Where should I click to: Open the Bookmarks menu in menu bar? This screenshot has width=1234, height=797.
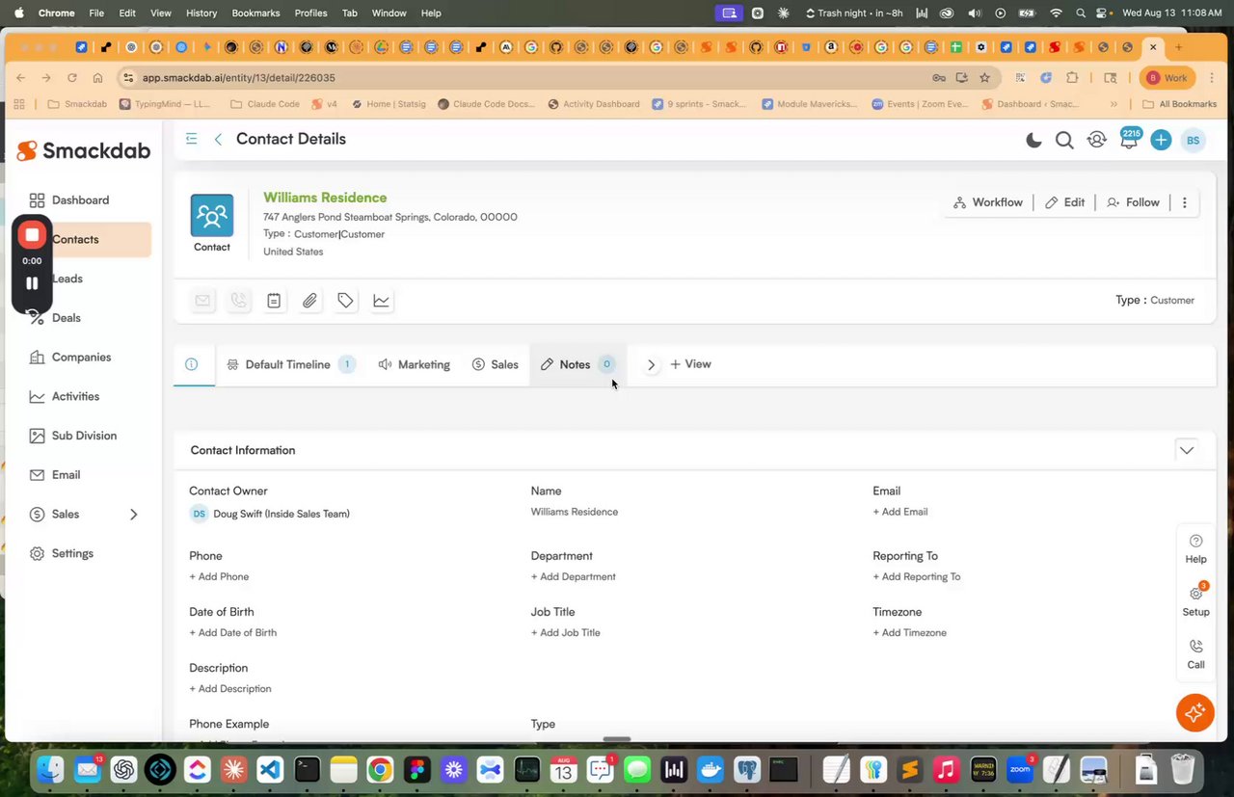(255, 13)
